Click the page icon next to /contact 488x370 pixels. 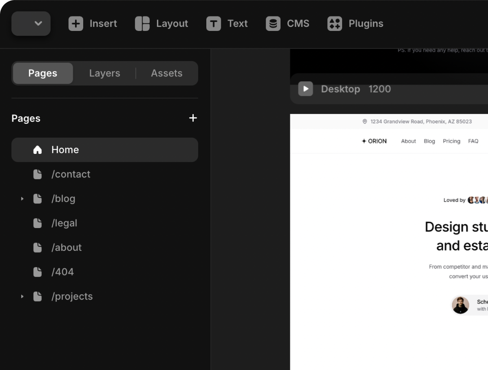tap(37, 174)
